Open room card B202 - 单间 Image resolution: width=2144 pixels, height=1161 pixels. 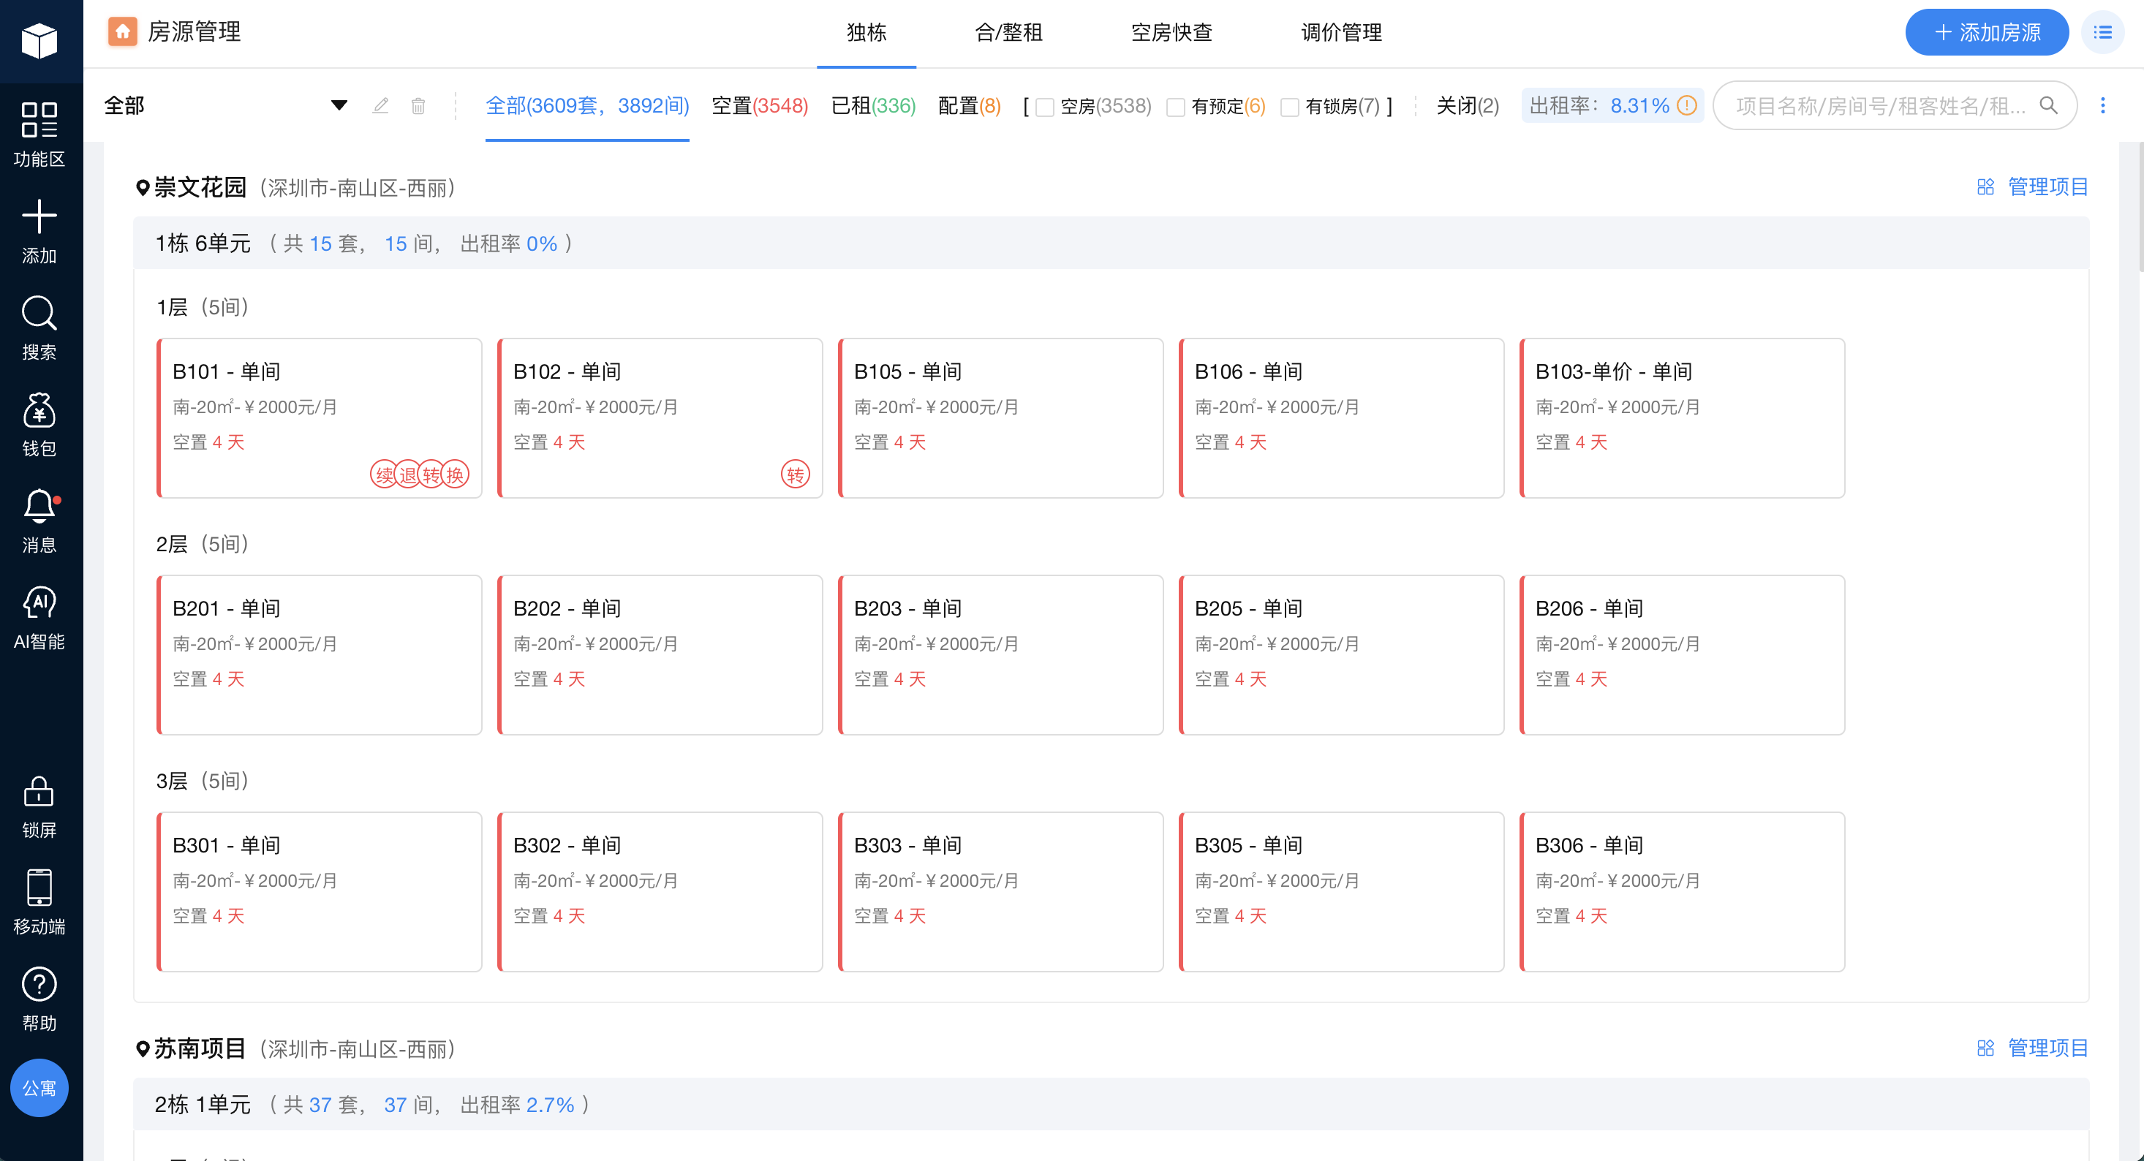pos(660,655)
